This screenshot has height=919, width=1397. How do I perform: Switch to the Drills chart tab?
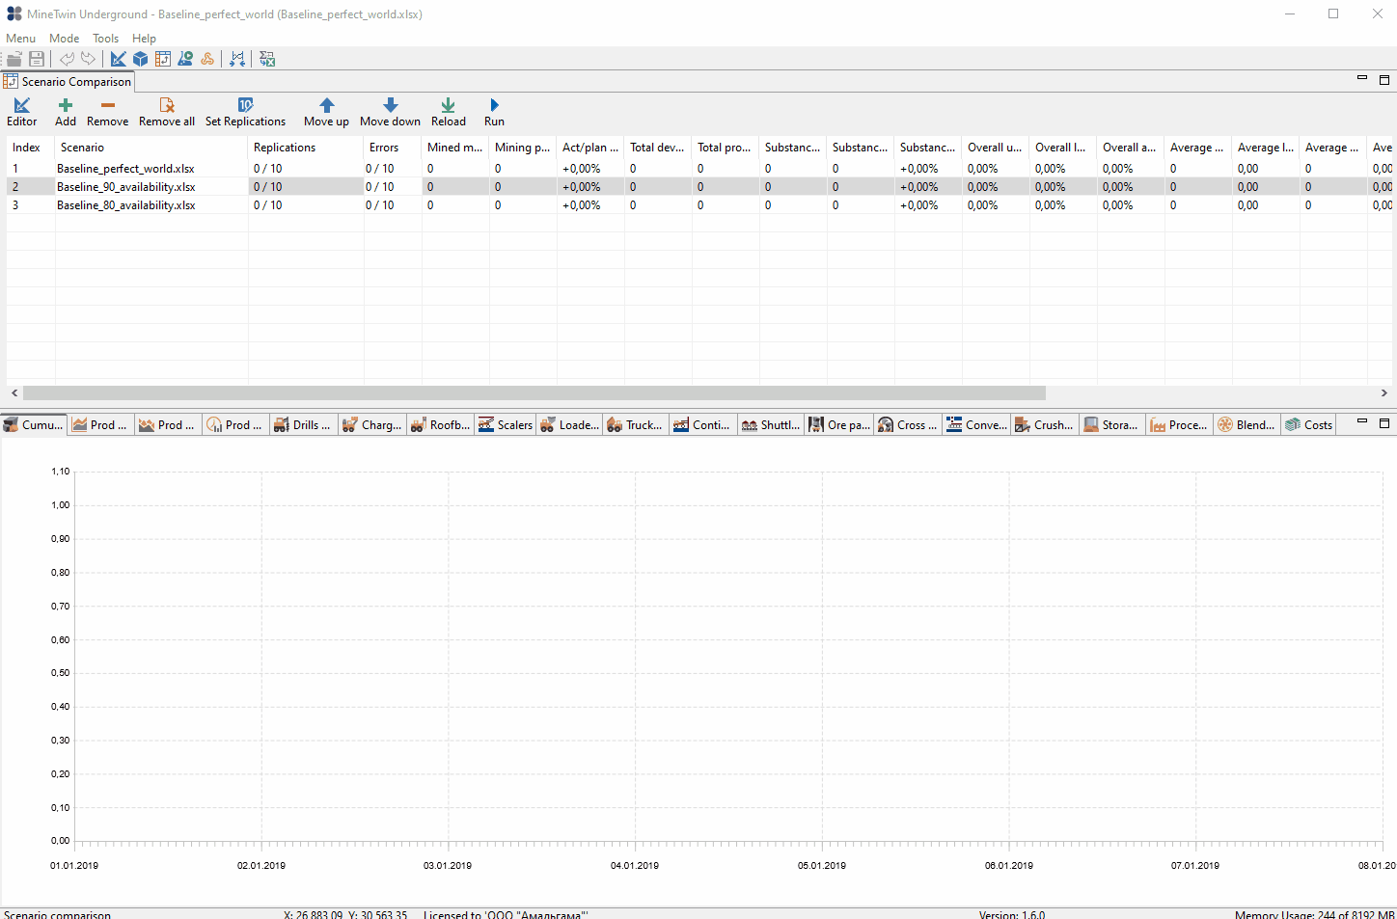pyautogui.click(x=303, y=424)
